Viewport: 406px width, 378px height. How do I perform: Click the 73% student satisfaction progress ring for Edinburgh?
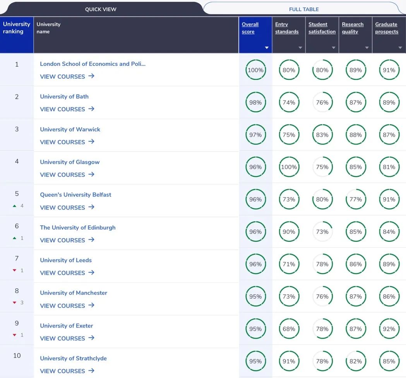tap(322, 232)
